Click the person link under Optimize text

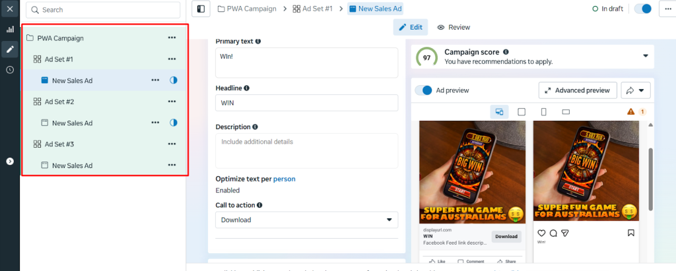click(x=285, y=179)
